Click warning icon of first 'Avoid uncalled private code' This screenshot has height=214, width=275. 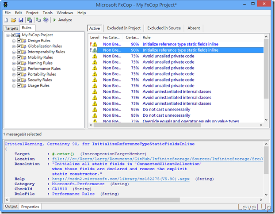pos(95,56)
